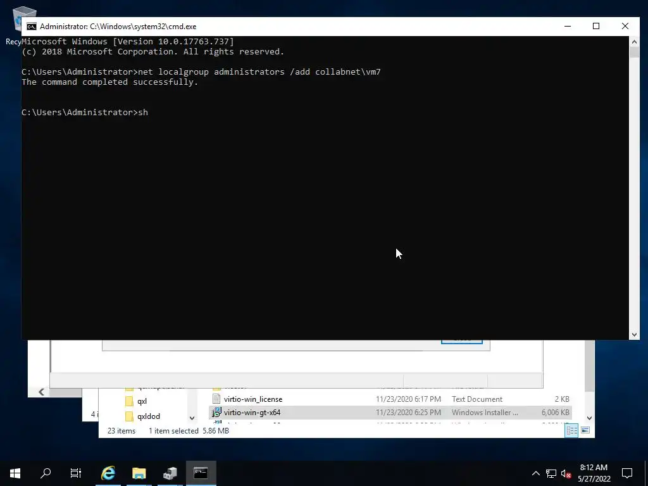648x486 pixels.
Task: Click the Recycle Bin desktop icon
Action: point(16,24)
